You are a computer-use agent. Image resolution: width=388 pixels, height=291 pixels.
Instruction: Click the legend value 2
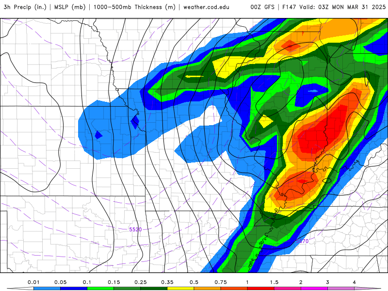point(301,282)
